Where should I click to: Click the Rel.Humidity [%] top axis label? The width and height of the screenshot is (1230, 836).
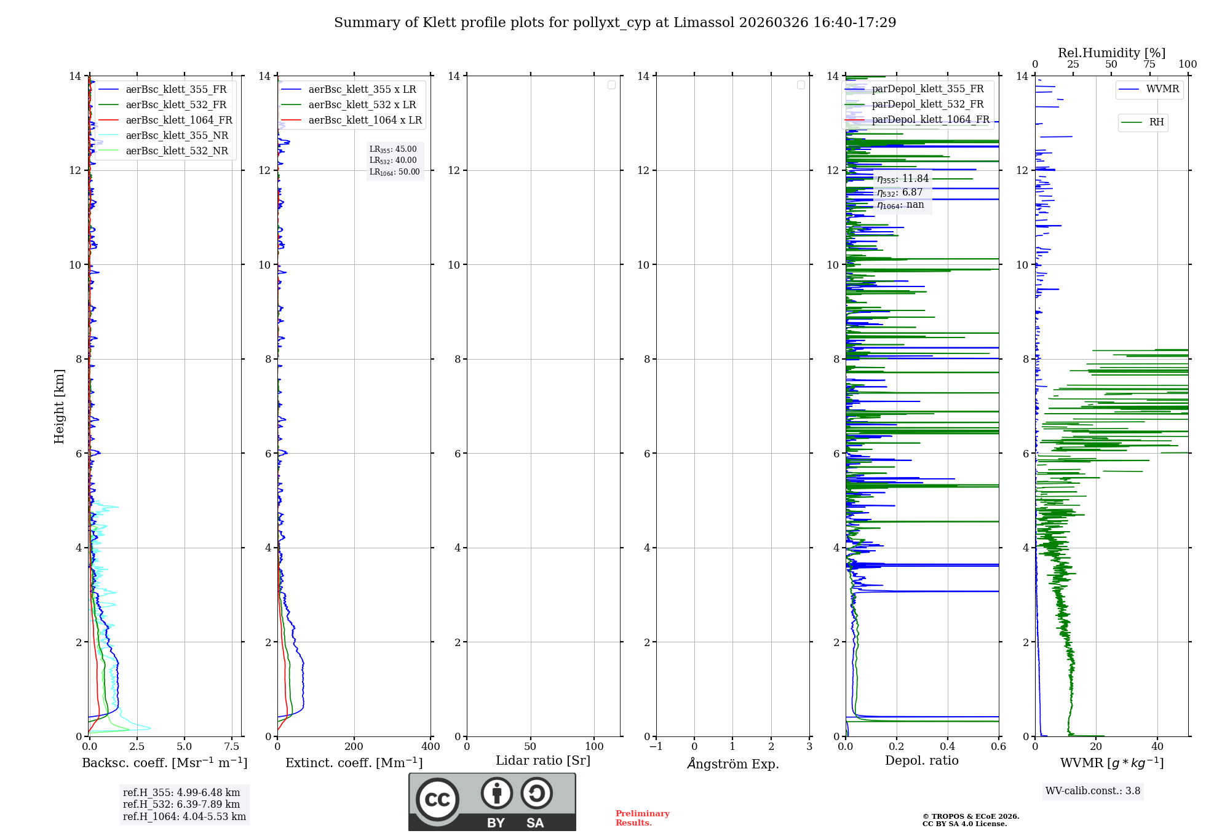click(x=1111, y=53)
